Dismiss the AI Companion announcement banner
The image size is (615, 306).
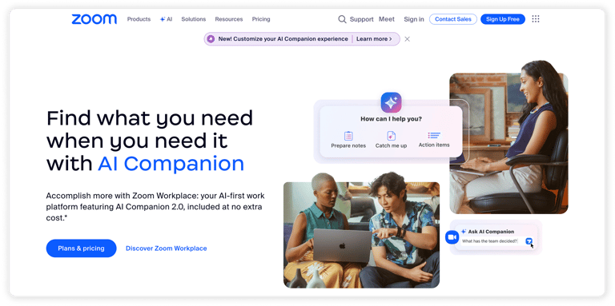pos(407,39)
